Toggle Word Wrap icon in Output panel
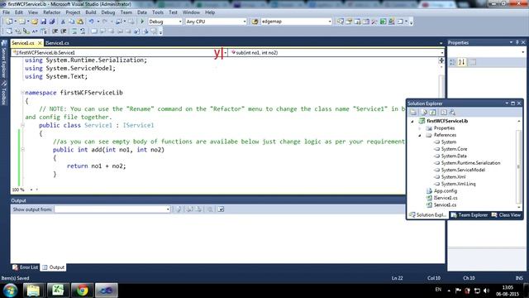The width and height of the screenshot is (529, 298). tap(221, 209)
